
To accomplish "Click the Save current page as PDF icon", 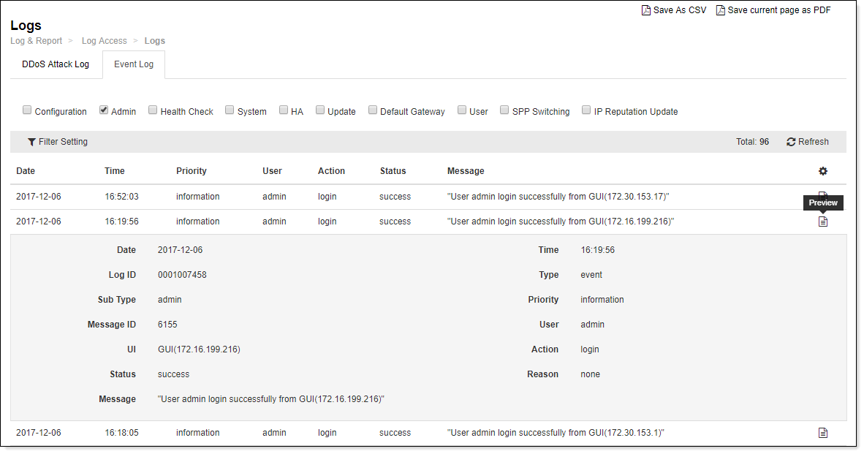I will (720, 10).
